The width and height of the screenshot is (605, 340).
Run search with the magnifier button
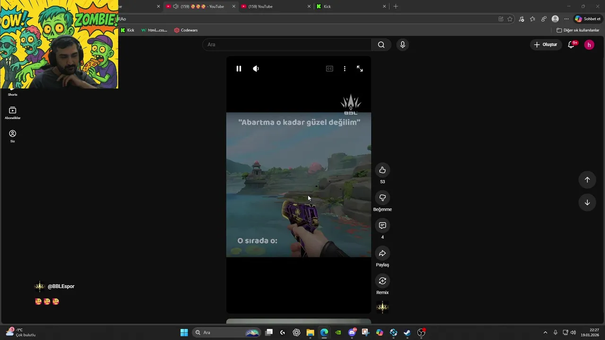tap(381, 44)
